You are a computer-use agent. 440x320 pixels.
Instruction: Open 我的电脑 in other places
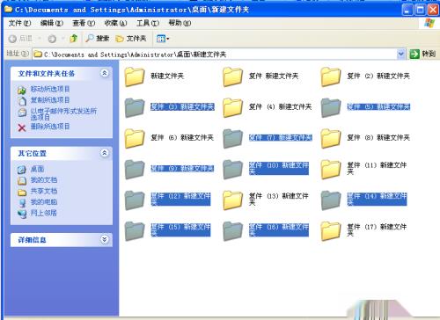[x=44, y=202]
